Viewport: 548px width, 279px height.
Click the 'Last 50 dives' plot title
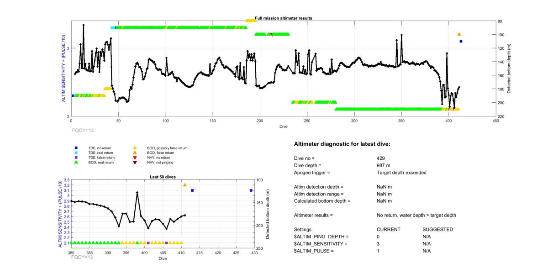point(163,177)
